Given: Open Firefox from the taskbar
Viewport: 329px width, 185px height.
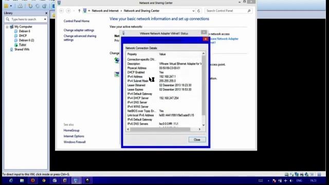Looking at the screenshot, I should (33, 180).
